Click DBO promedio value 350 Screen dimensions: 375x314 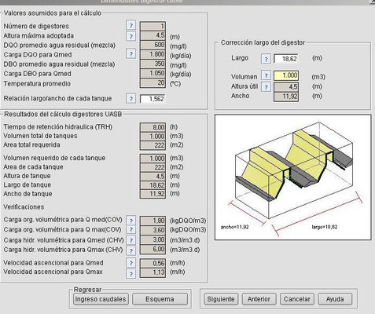click(x=153, y=64)
